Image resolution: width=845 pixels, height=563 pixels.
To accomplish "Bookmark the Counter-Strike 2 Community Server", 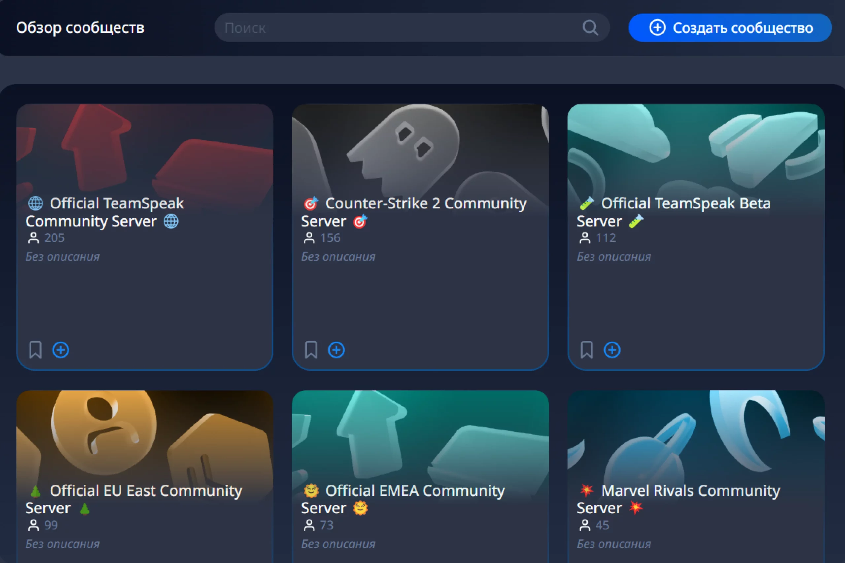I will (x=311, y=350).
